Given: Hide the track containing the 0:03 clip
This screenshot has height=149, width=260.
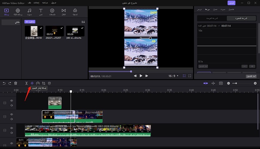Looking at the screenshot, I should point(12,101).
